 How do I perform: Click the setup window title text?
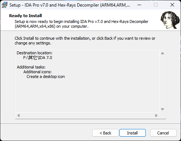[70, 5]
